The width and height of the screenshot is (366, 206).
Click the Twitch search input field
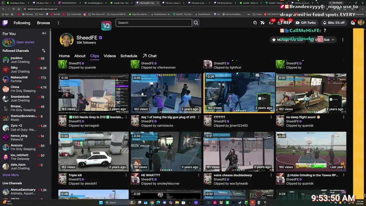pyautogui.click(x=154, y=23)
